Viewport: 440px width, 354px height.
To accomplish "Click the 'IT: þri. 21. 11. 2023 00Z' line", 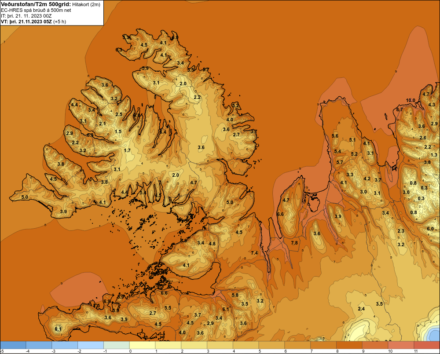I will pos(26,16).
